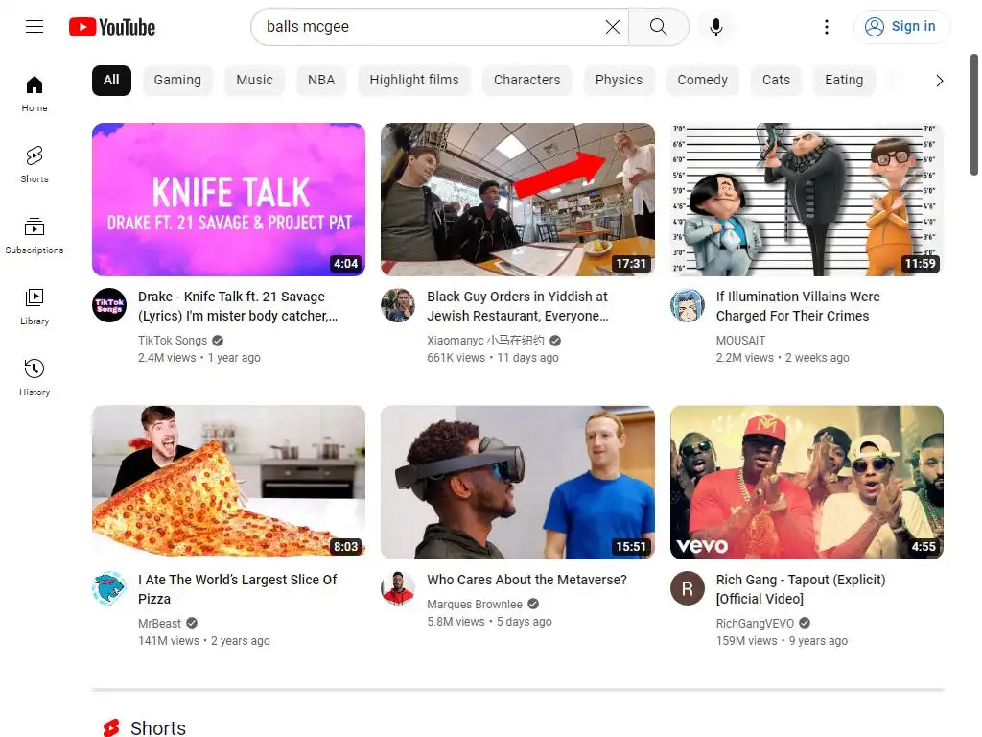Open the three-dot settings menu

(x=826, y=26)
